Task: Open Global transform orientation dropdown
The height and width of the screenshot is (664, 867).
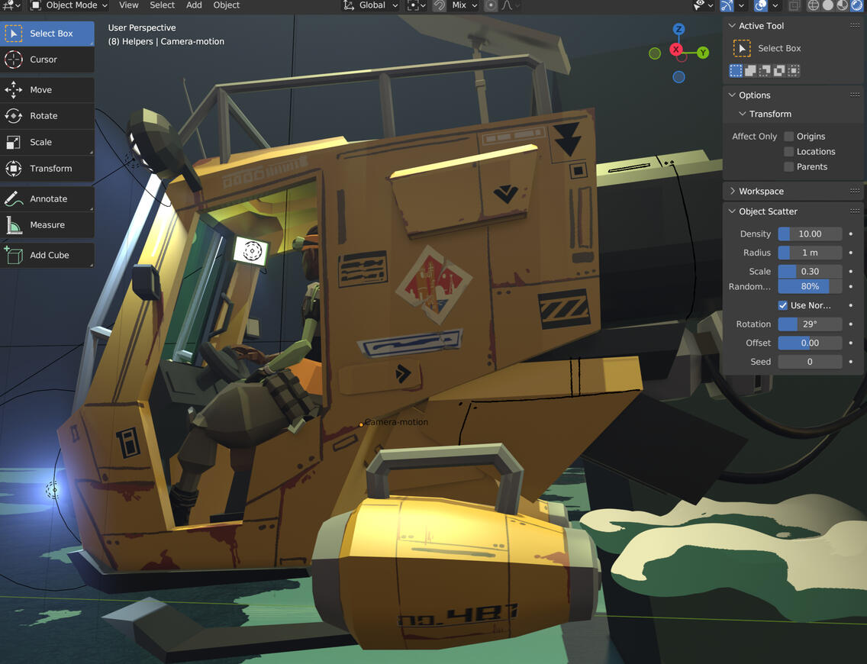Action: [x=371, y=5]
